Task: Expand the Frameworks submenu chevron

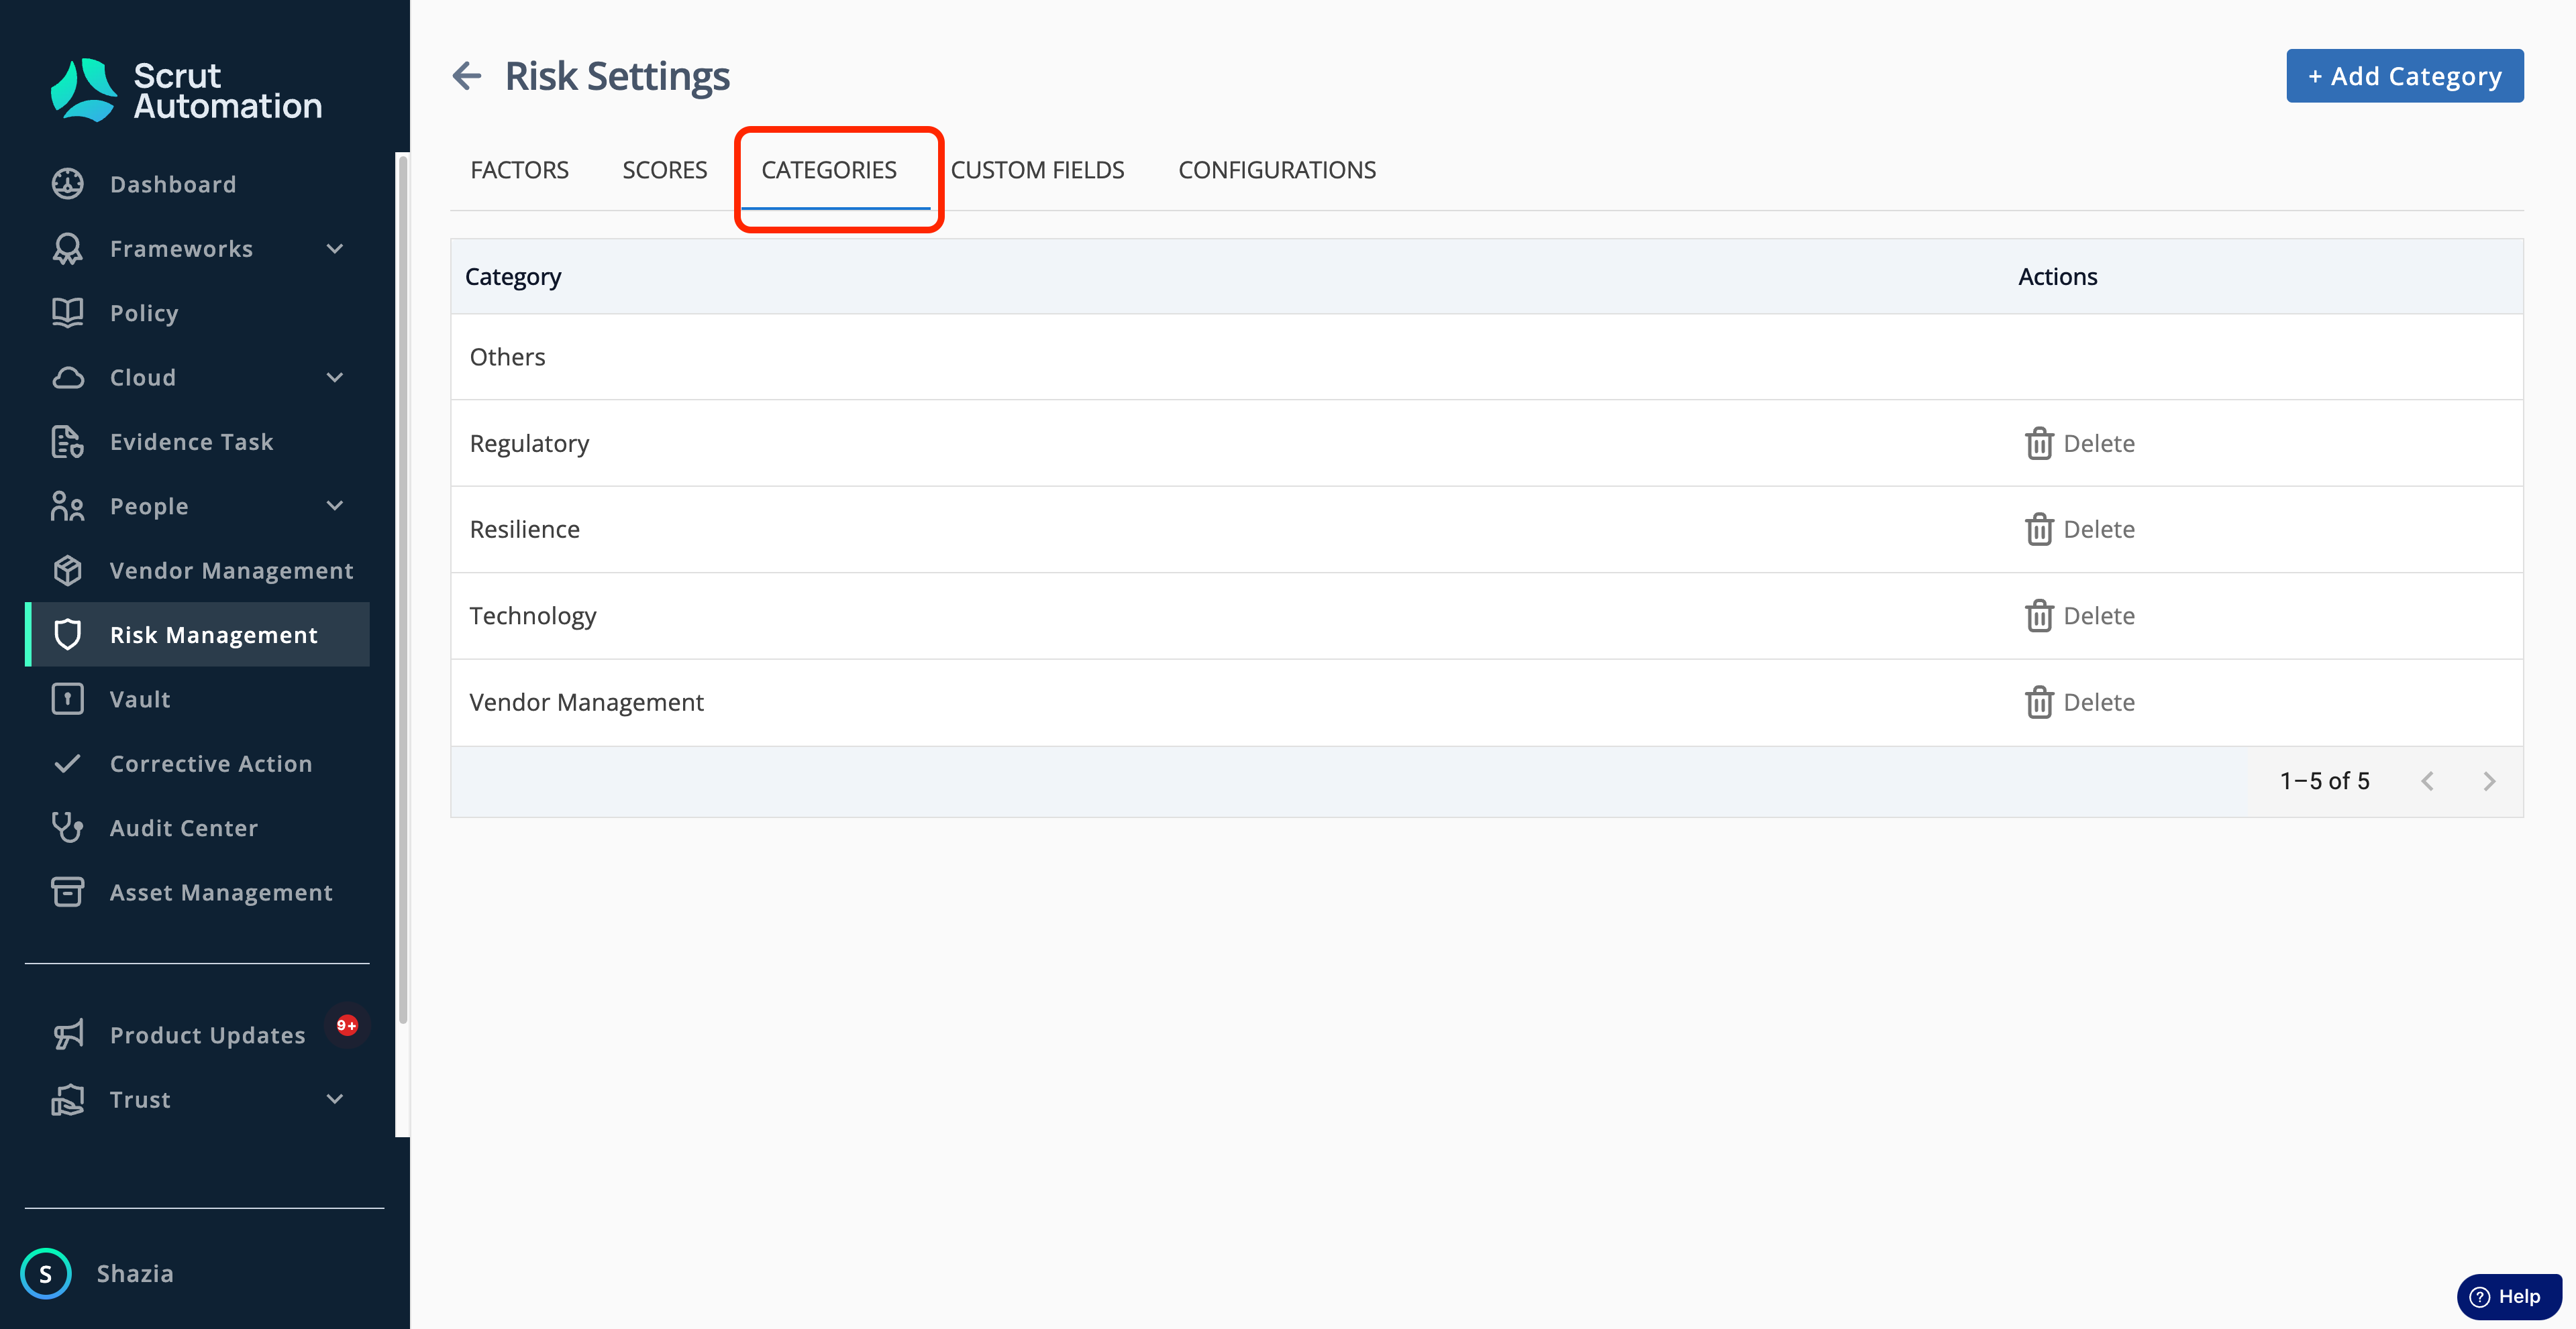Action: [x=335, y=249]
